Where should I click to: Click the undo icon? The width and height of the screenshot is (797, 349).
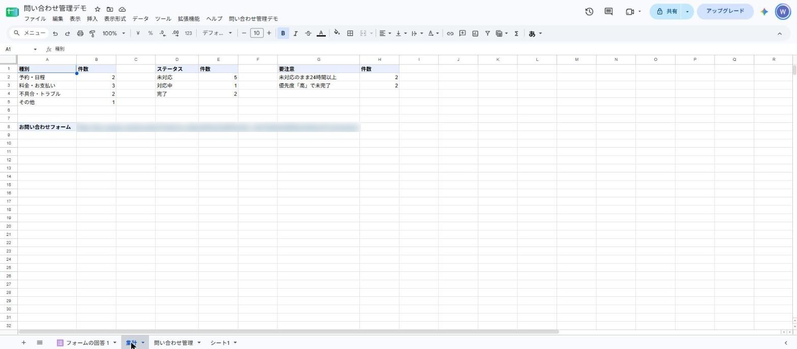coord(55,33)
